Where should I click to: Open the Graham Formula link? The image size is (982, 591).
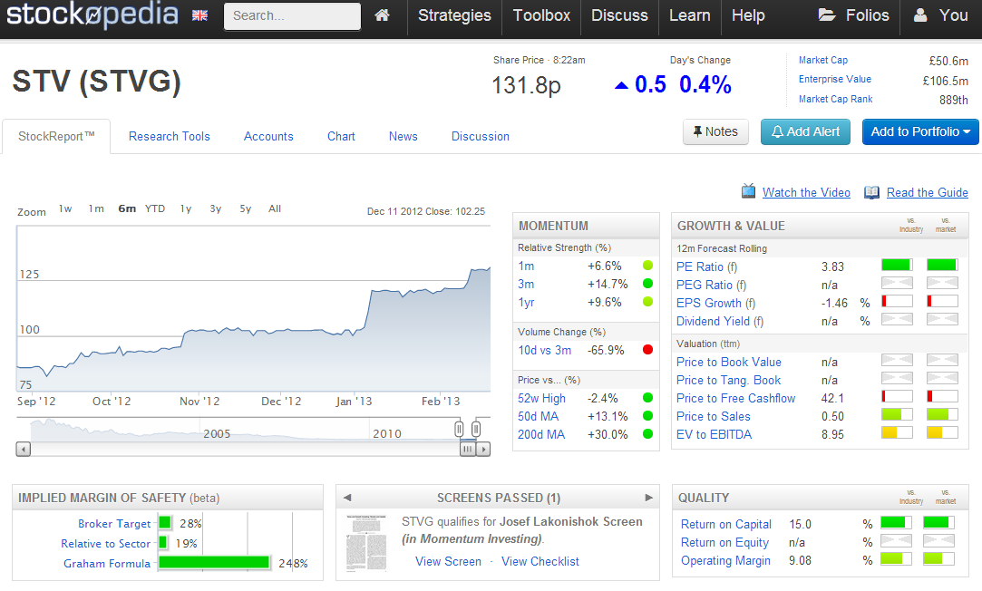pyautogui.click(x=107, y=564)
